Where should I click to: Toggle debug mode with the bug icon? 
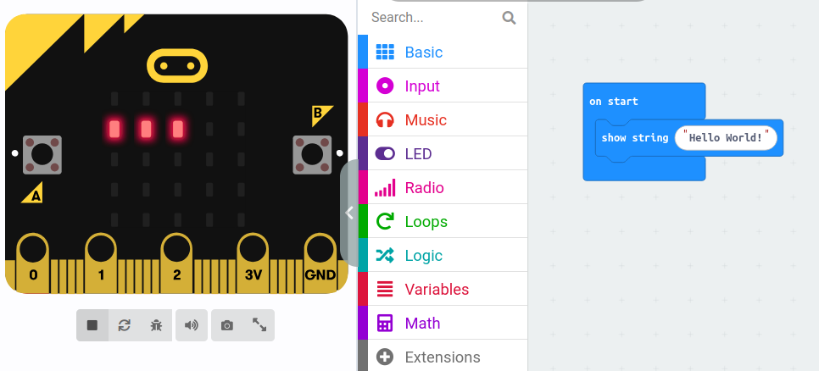coord(156,325)
